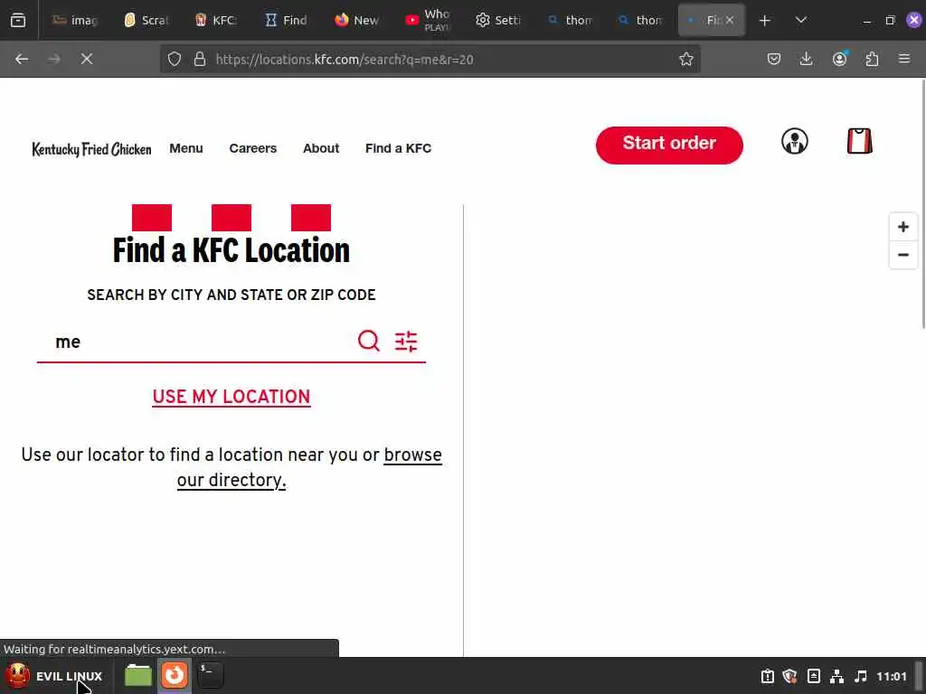926x694 pixels.
Task: Stop loading the page
Action: pyautogui.click(x=87, y=59)
